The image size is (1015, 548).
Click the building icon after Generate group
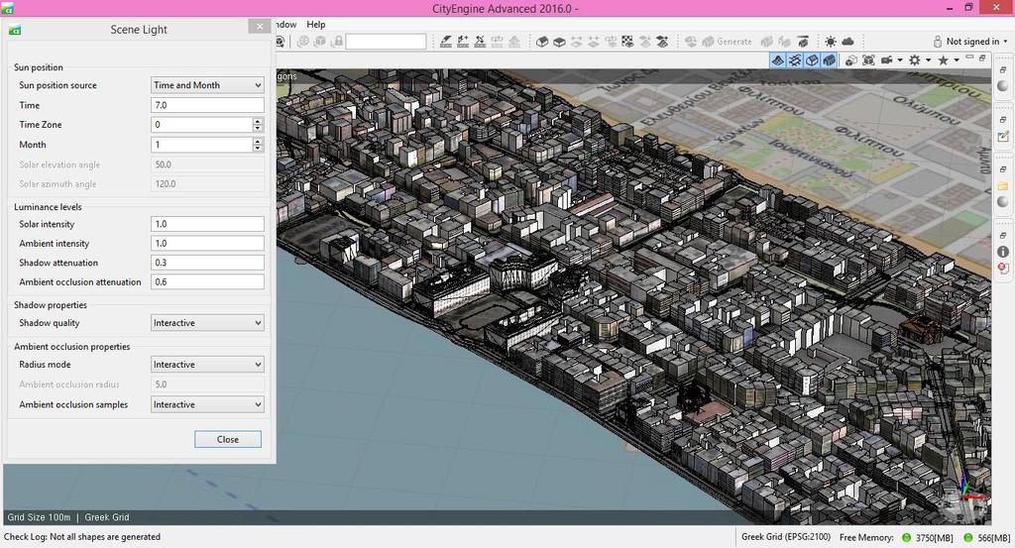(x=803, y=42)
